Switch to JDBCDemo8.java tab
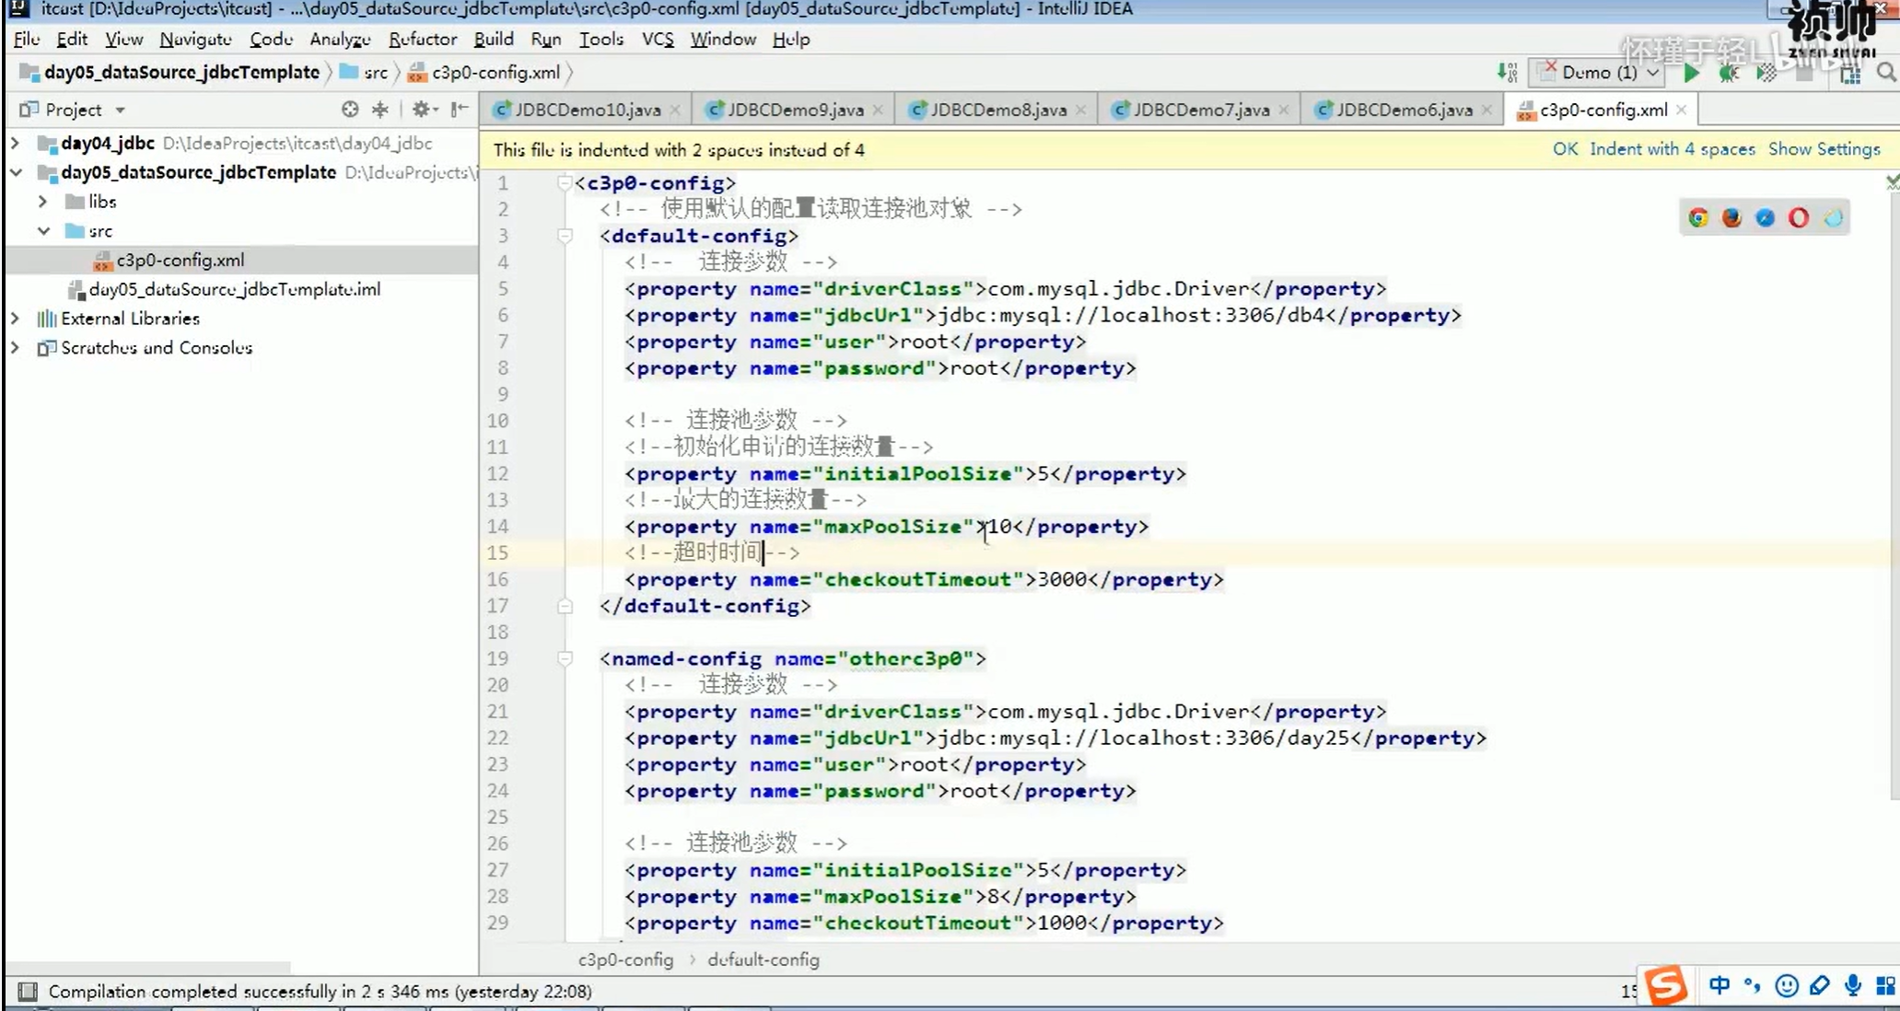Image resolution: width=1900 pixels, height=1011 pixels. click(997, 110)
